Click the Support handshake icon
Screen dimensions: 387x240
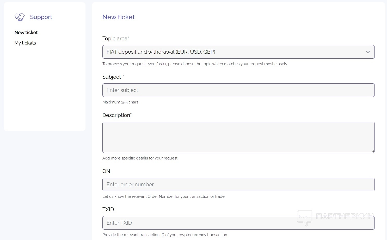[20, 17]
